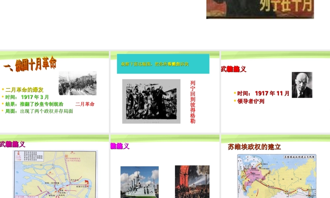Select the line 领导者宁列
Viewport: 330px width, 198px height.
click(251, 101)
